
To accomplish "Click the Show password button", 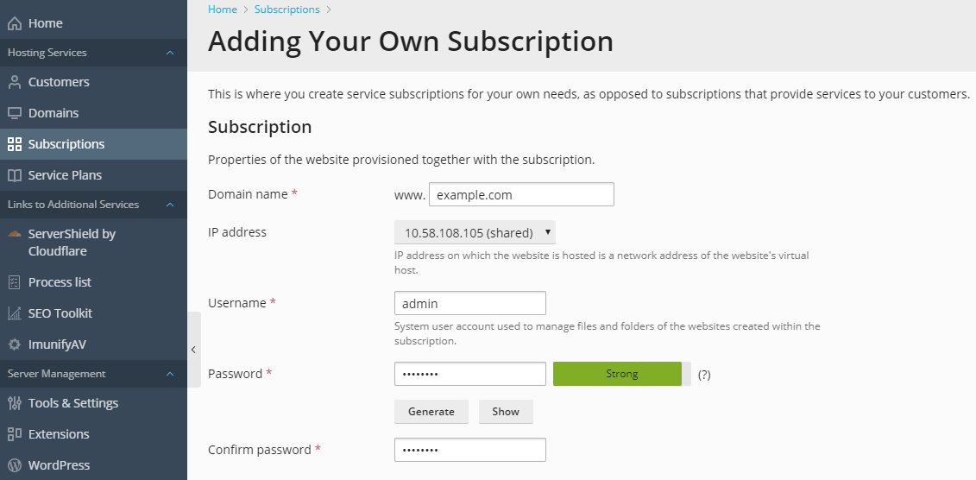I will (x=506, y=412).
